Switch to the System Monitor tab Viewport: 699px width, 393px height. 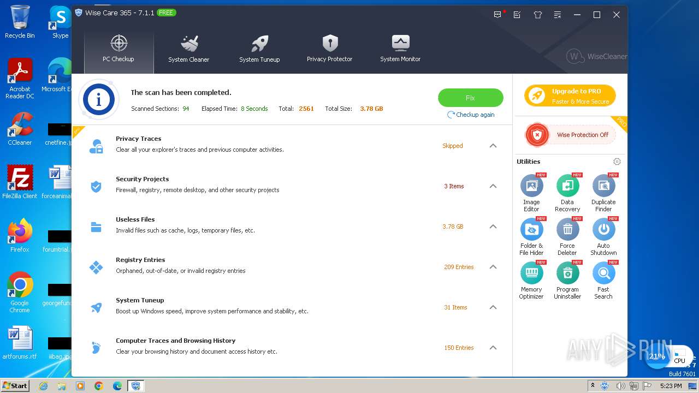tap(400, 49)
